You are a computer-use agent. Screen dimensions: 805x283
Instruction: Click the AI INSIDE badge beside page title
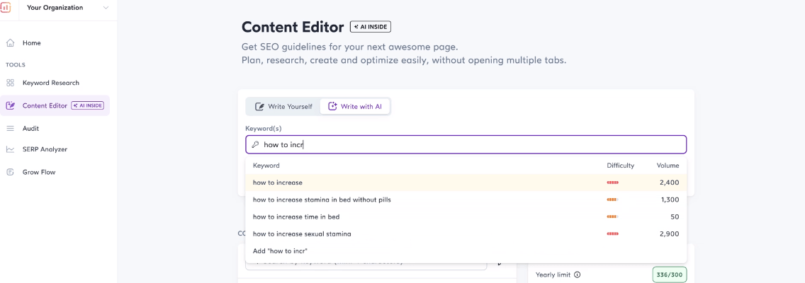click(x=371, y=27)
